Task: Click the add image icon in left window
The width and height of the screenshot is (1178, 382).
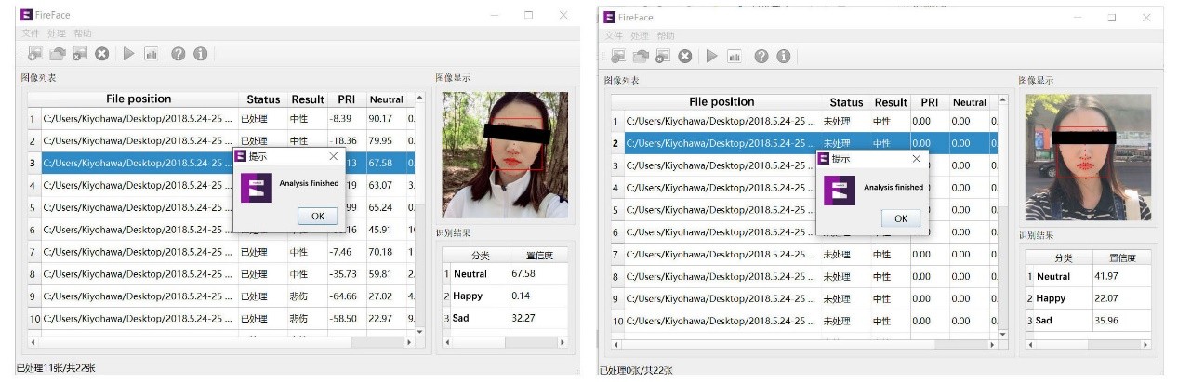Action: [x=34, y=54]
